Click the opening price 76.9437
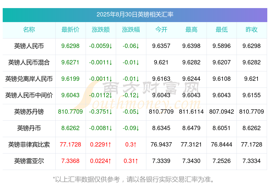270x188 pixels. pos(161,144)
